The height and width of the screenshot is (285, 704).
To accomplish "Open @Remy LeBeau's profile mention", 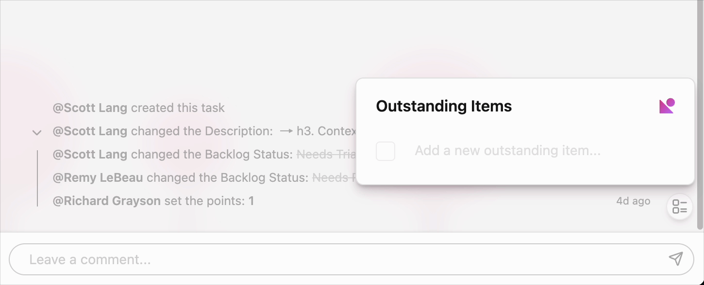I will tap(97, 177).
